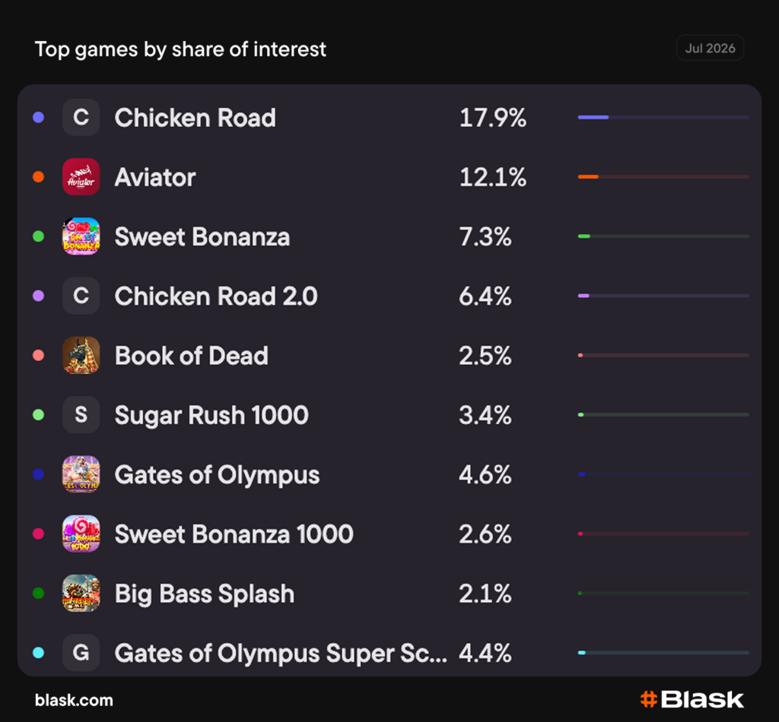Viewport: 779px width, 722px height.
Task: Click Chicken Road's letter C icon
Action: [x=81, y=118]
